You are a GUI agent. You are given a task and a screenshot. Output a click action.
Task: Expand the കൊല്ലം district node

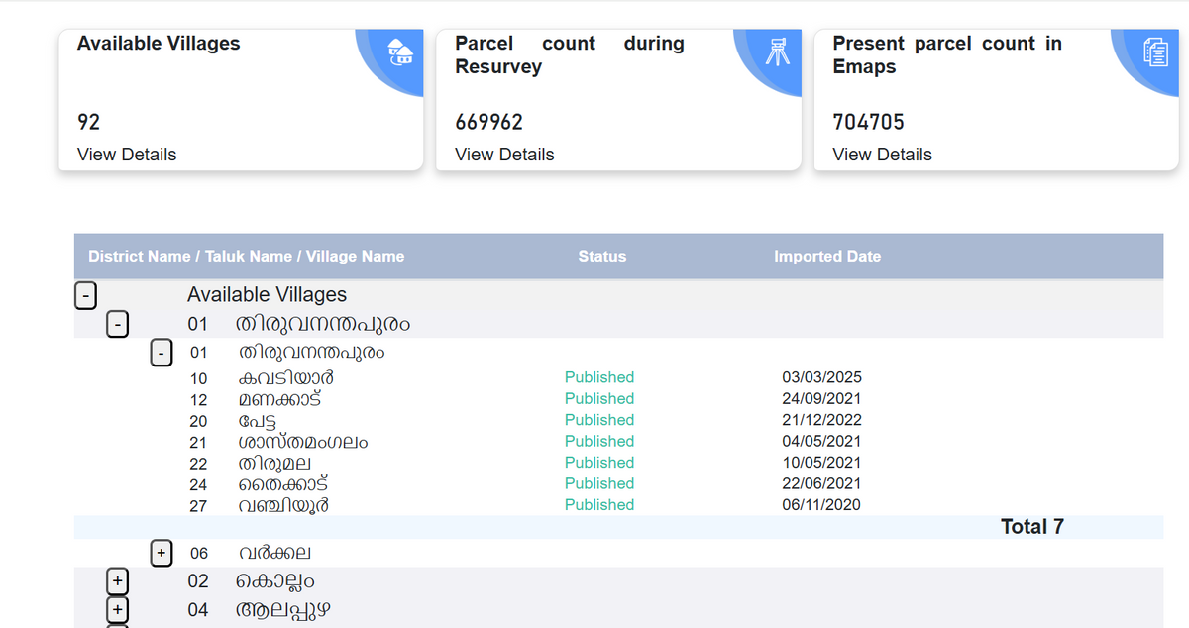117,580
